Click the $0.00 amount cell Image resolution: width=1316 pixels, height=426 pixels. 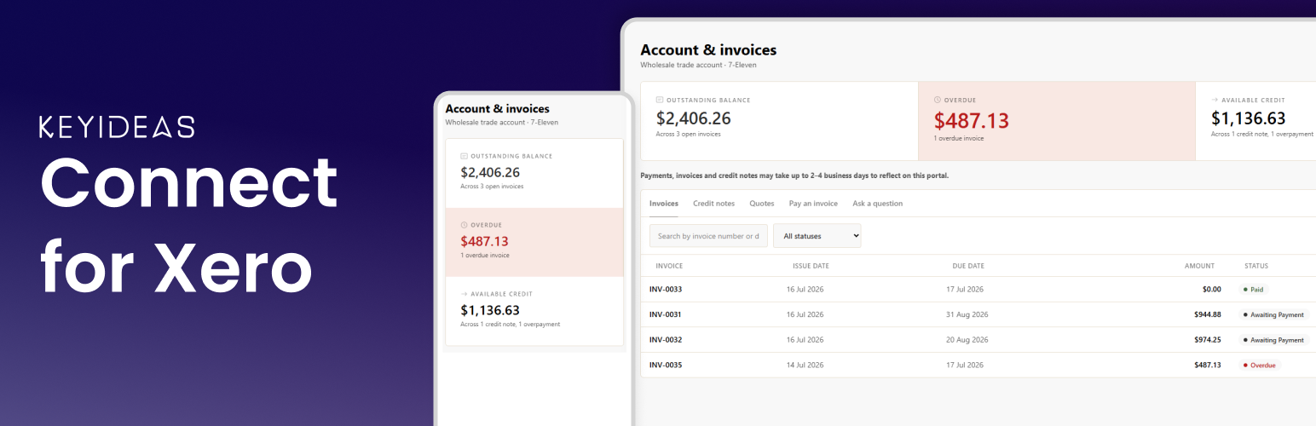point(1211,290)
